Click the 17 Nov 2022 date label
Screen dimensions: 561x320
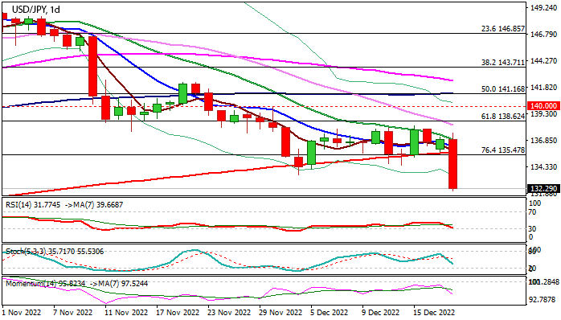[178, 313]
